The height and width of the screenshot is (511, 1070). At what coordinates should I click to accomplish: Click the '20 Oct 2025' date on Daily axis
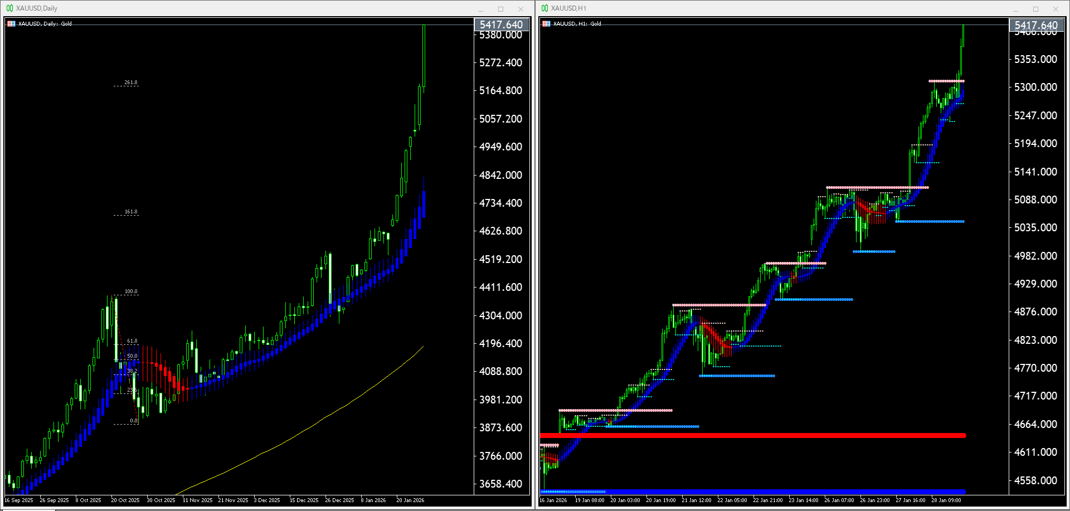click(125, 500)
